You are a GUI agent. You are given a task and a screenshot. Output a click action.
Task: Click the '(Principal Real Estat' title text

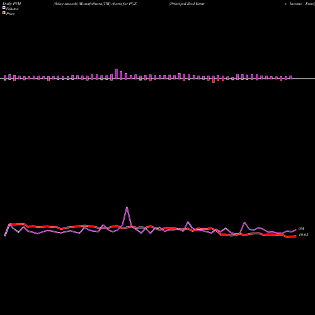click(186, 4)
